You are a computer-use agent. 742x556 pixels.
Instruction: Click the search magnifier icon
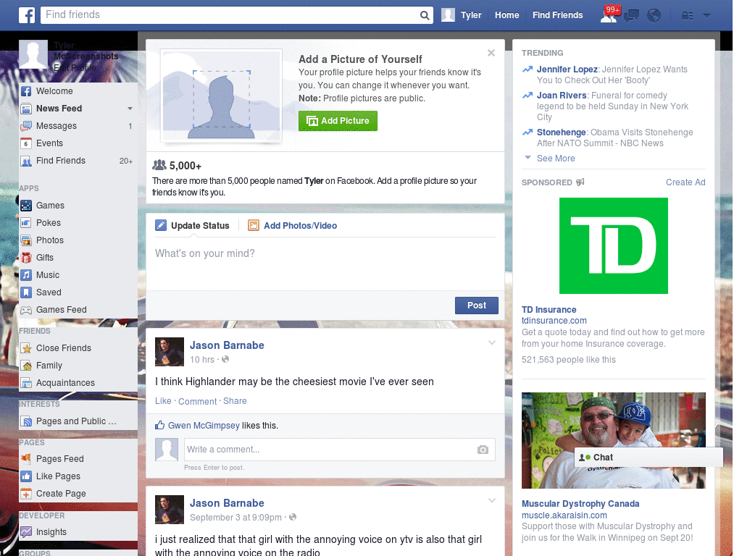pos(425,15)
